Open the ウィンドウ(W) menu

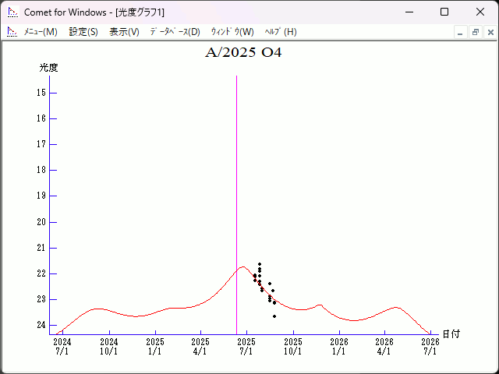tap(232, 32)
